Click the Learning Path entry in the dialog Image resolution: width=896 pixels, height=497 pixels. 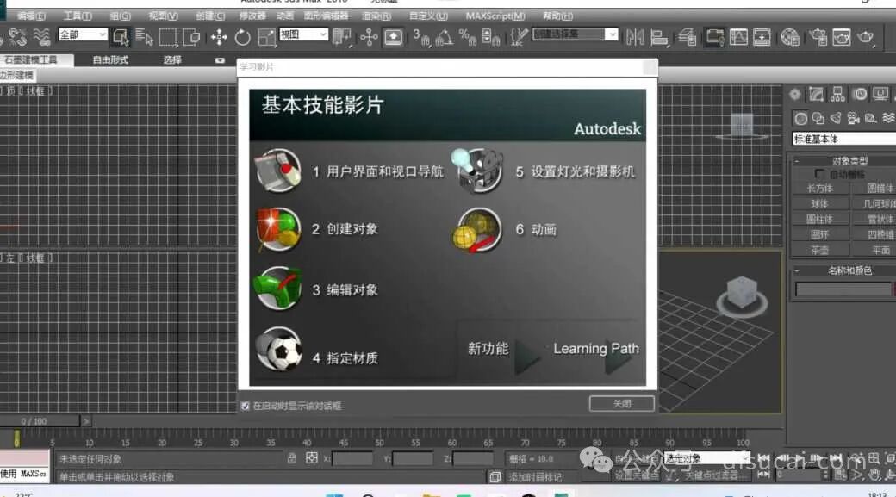point(596,348)
